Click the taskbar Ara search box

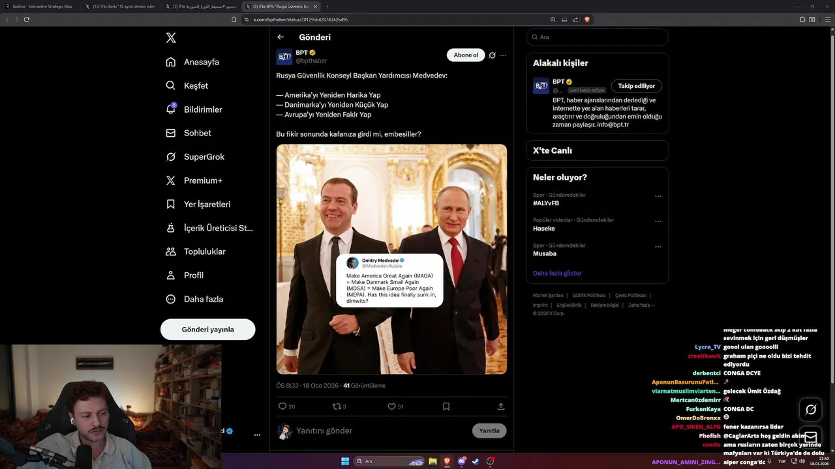(x=389, y=461)
